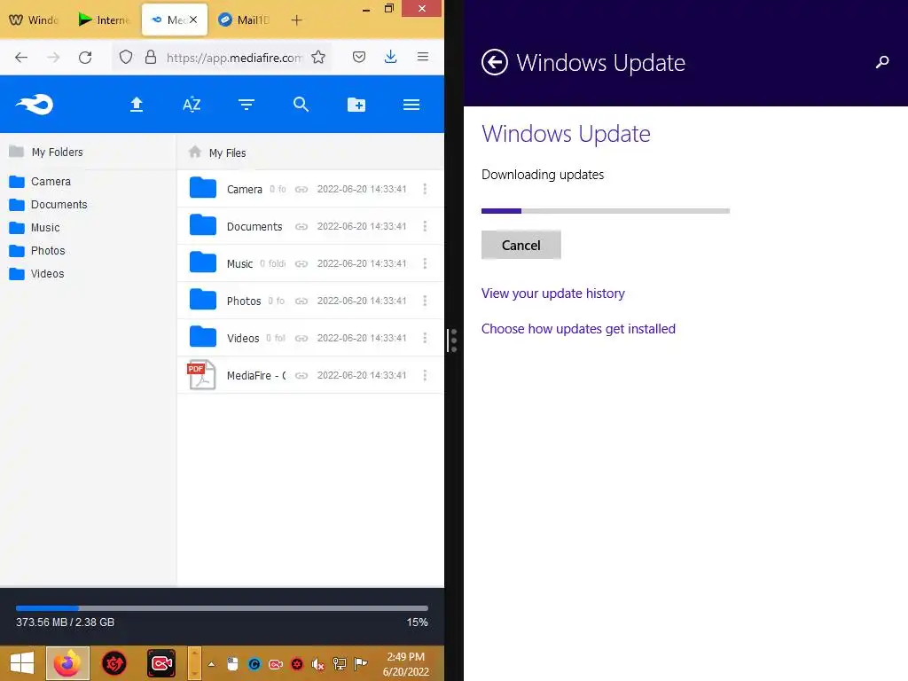Click the tracking protection shield icon
This screenshot has height=681, width=908.
126,57
